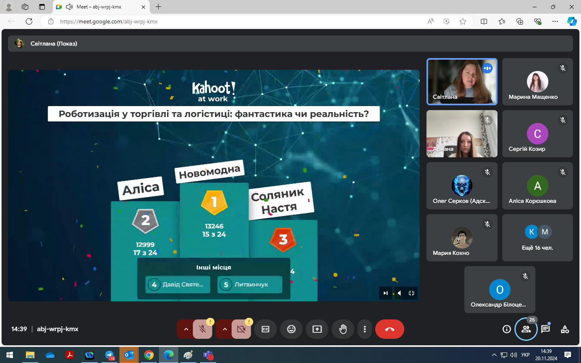
Task: Open tray clock showing 14:39
Action: point(546,355)
